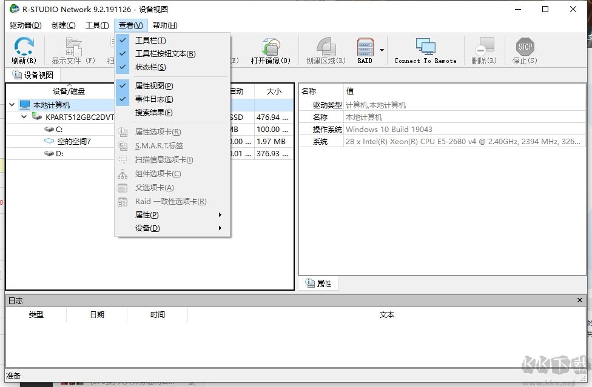Click the Create Region (创建区域) toolbar icon
Screen dimensions: 592x387
[x=326, y=47]
